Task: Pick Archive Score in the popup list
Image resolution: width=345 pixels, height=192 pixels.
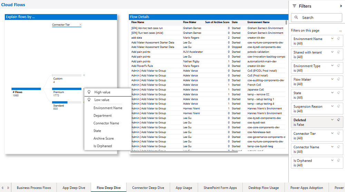Action: point(103,138)
